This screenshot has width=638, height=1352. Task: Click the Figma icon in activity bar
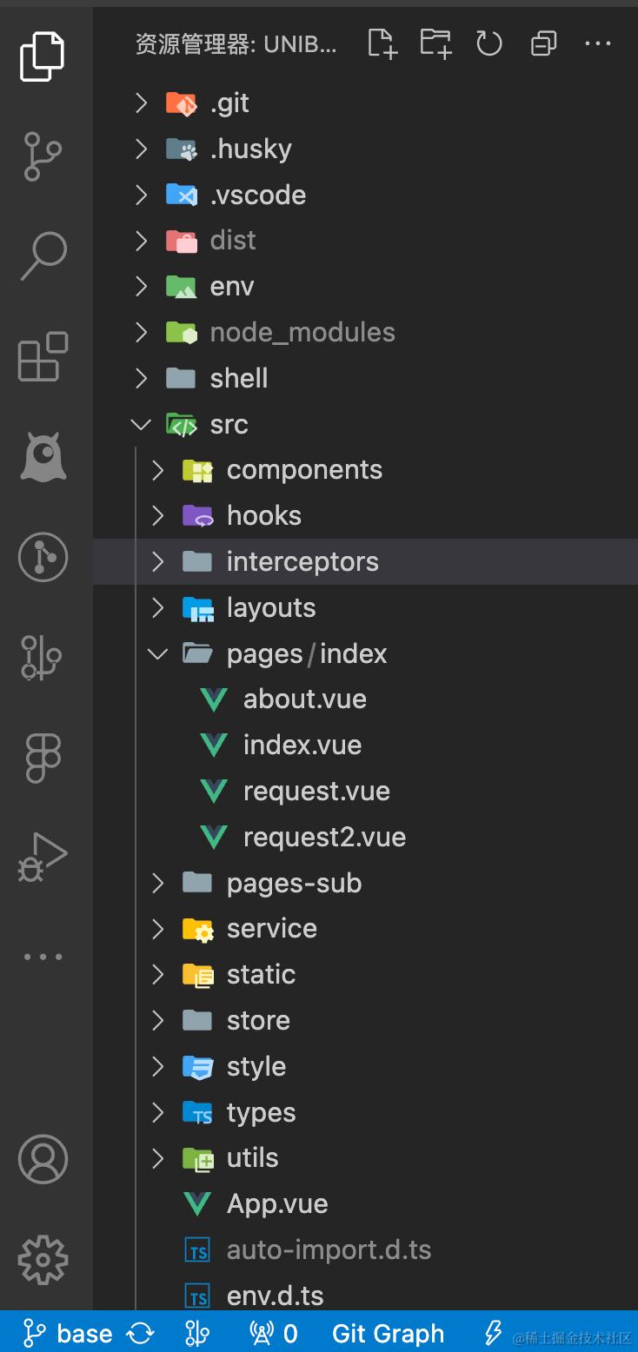click(x=43, y=758)
